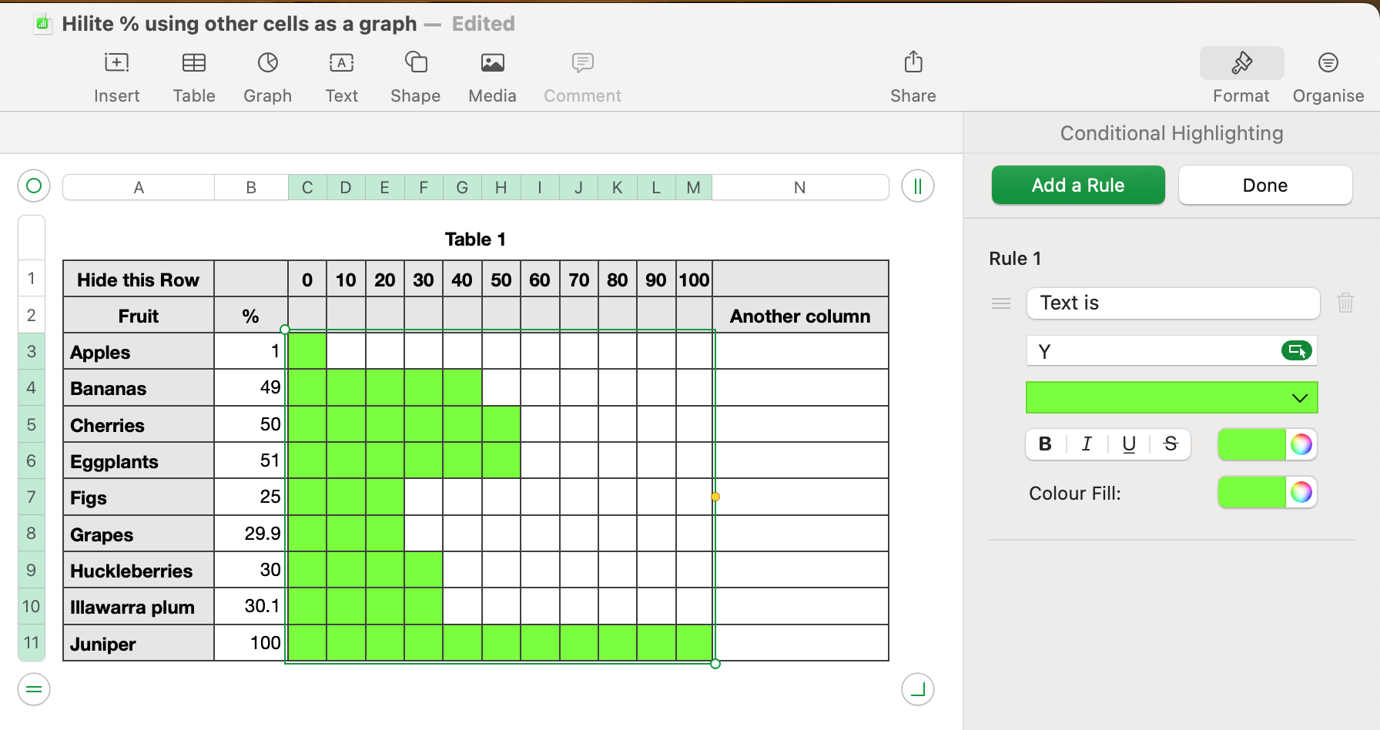Open the "Text is" rule type dropdown
Viewport: 1380px width, 730px height.
[1172, 303]
